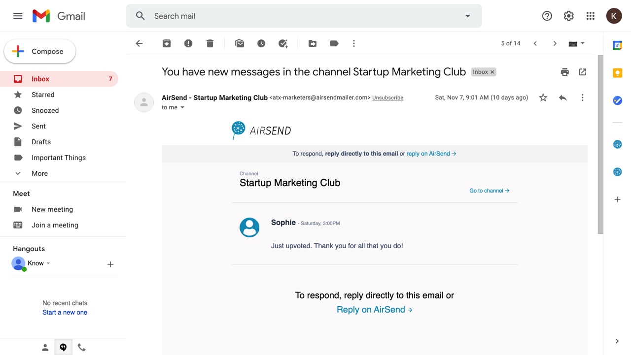This screenshot has width=631, height=355.
Task: Show search options dropdown arrow
Action: [468, 16]
